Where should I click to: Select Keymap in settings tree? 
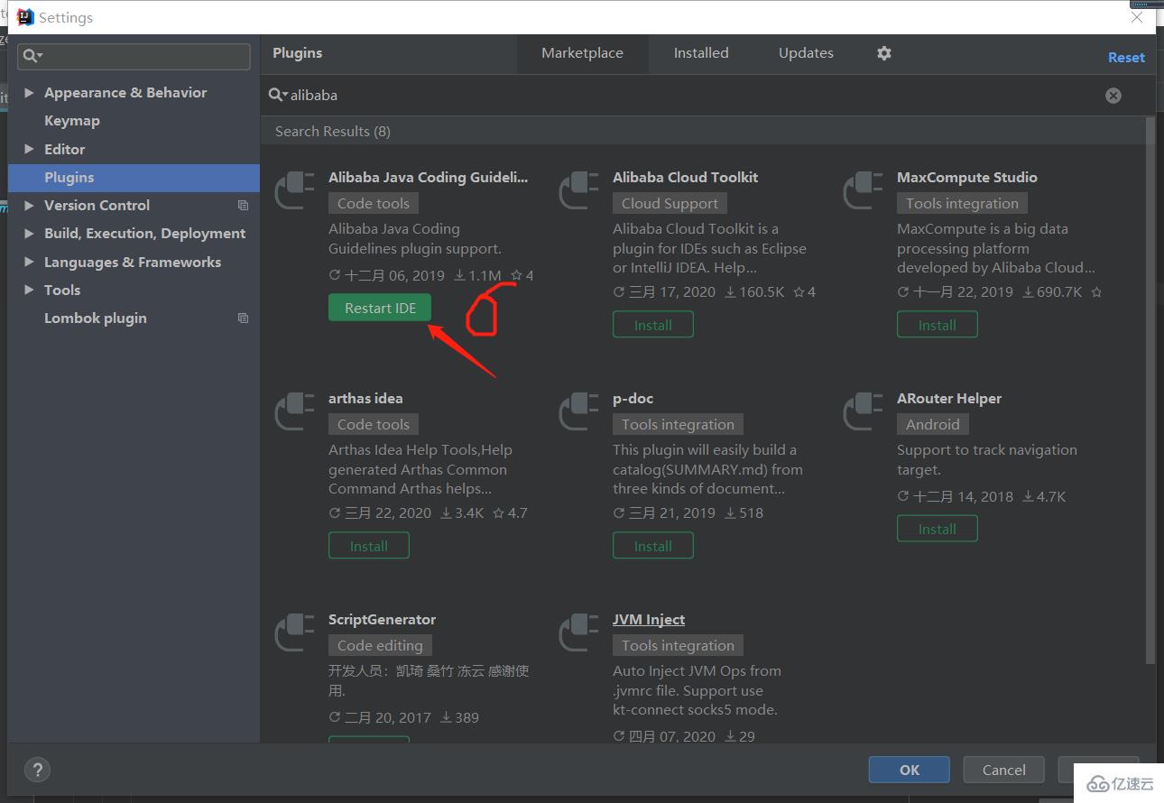pyautogui.click(x=72, y=121)
